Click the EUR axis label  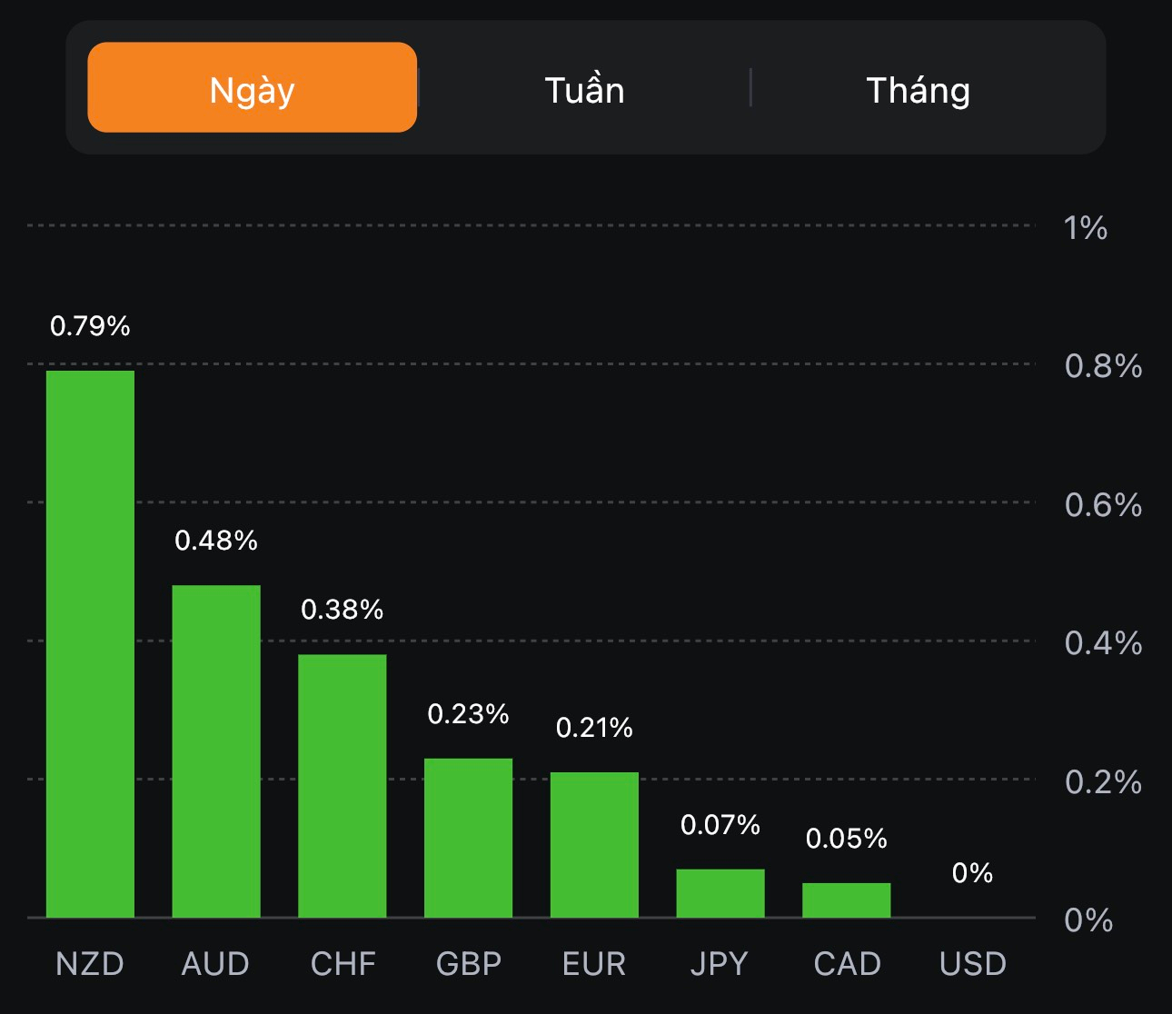point(594,963)
